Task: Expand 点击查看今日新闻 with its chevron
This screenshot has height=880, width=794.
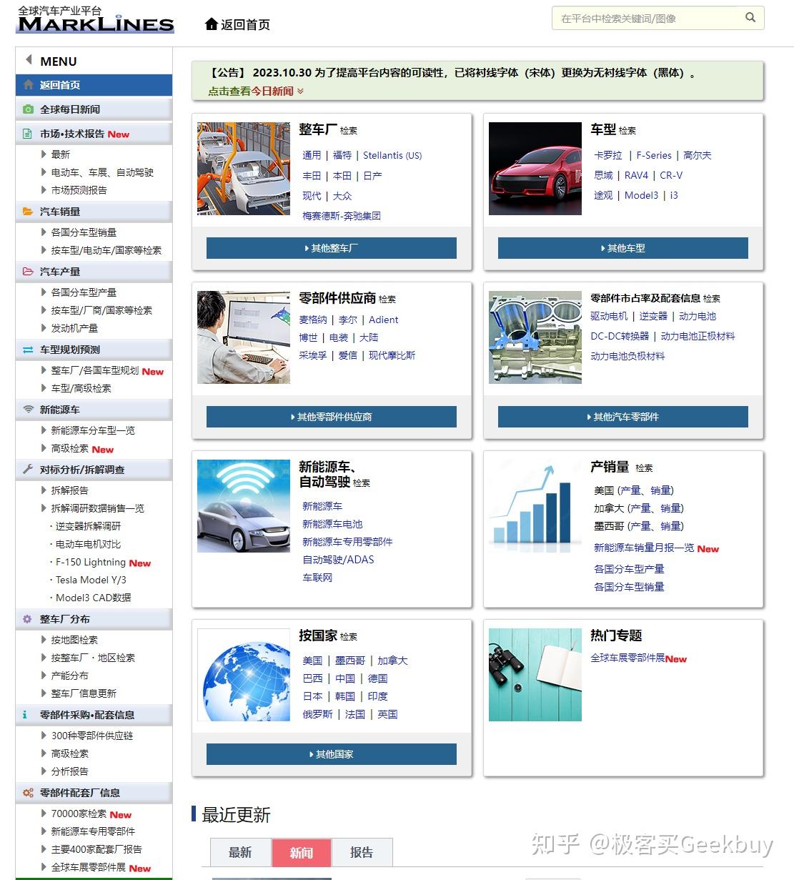Action: [x=301, y=92]
